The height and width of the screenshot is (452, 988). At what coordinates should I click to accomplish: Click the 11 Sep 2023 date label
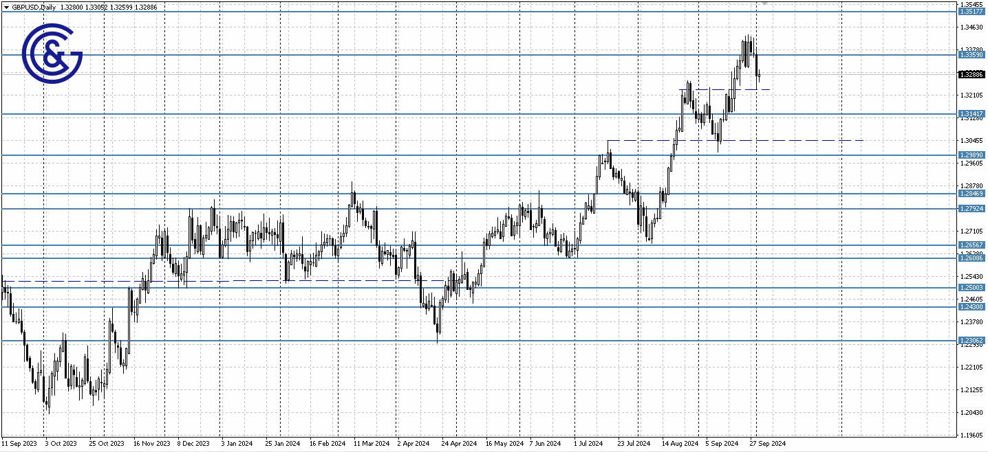tap(20, 443)
